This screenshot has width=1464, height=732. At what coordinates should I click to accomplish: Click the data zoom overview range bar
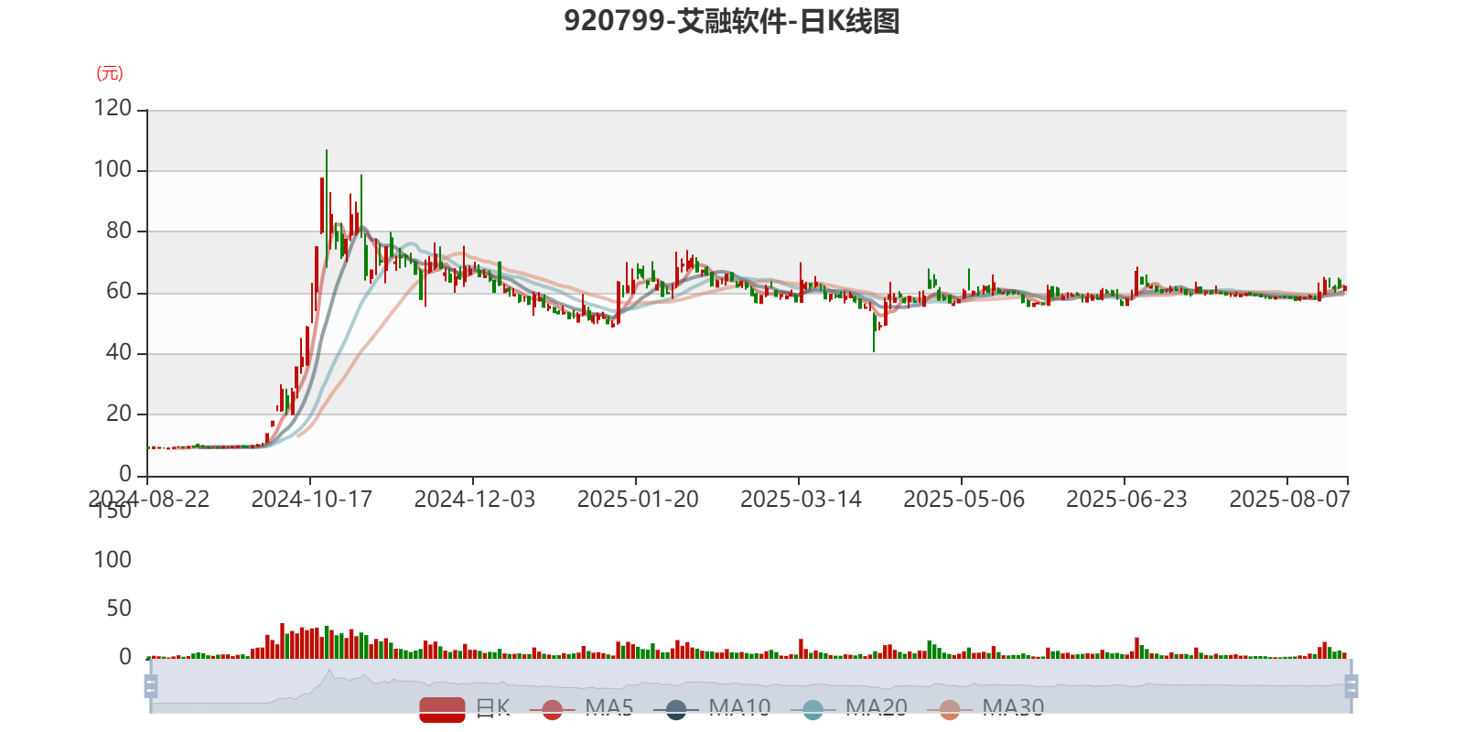(x=750, y=685)
